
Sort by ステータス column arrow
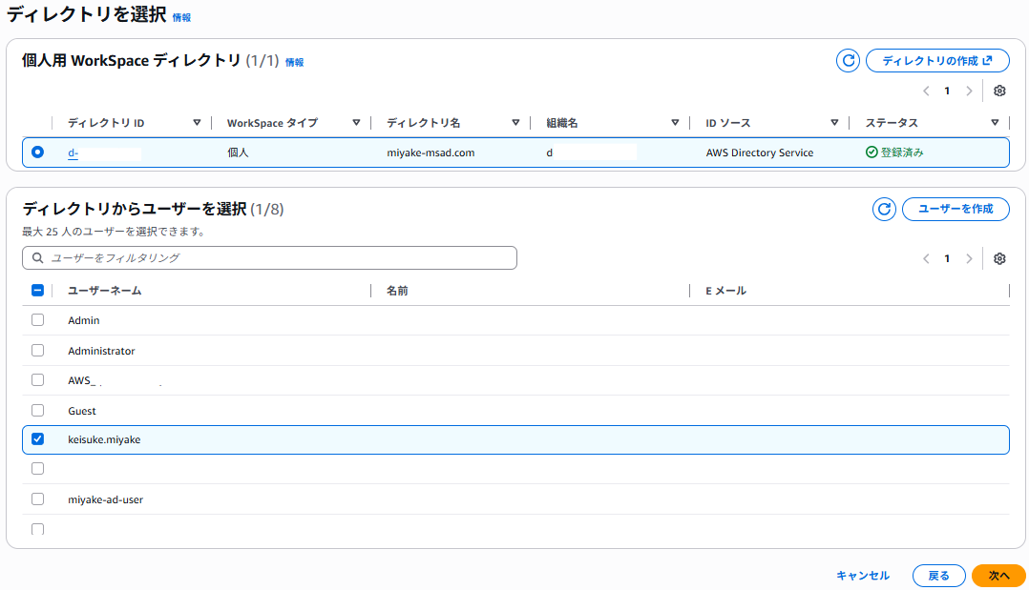coord(995,123)
